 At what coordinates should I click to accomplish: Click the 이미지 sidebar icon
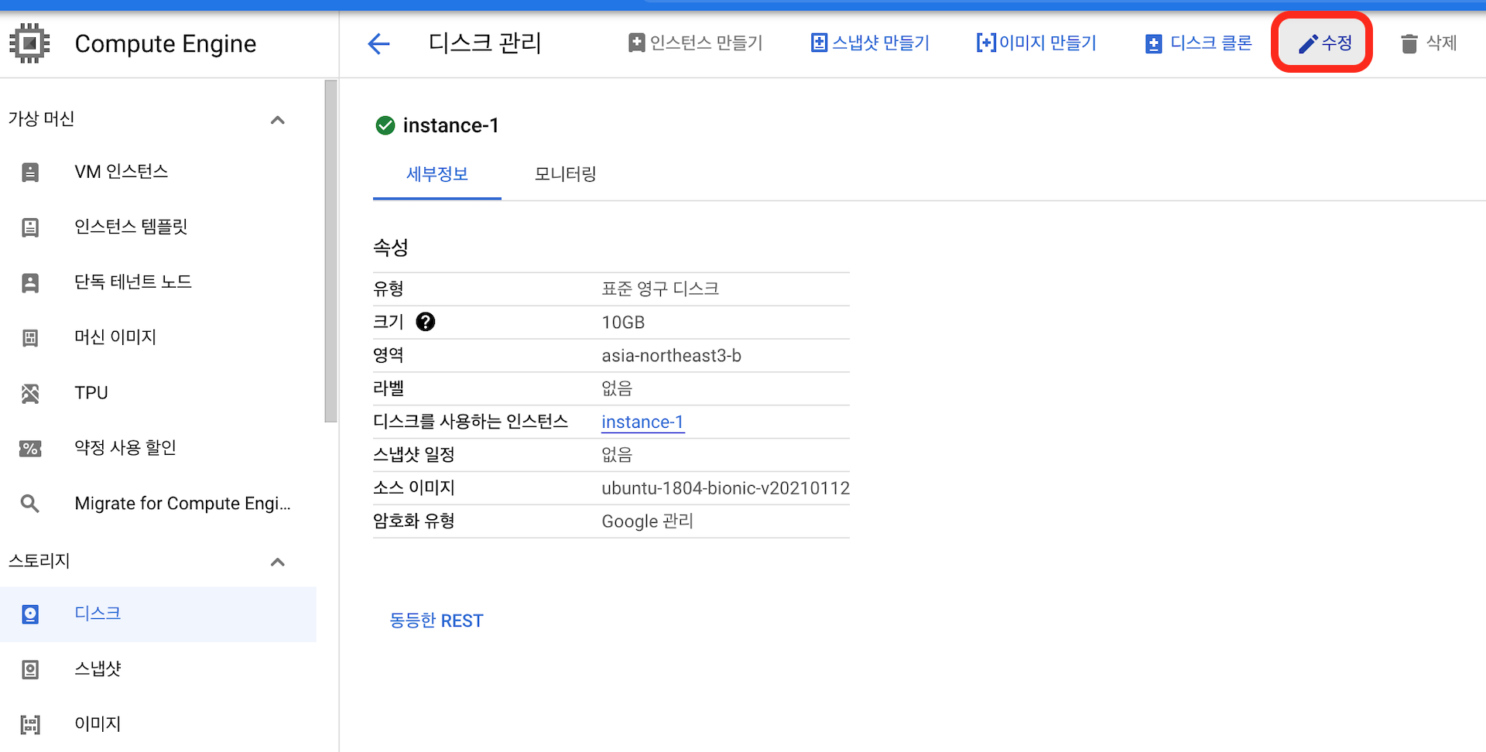30,724
